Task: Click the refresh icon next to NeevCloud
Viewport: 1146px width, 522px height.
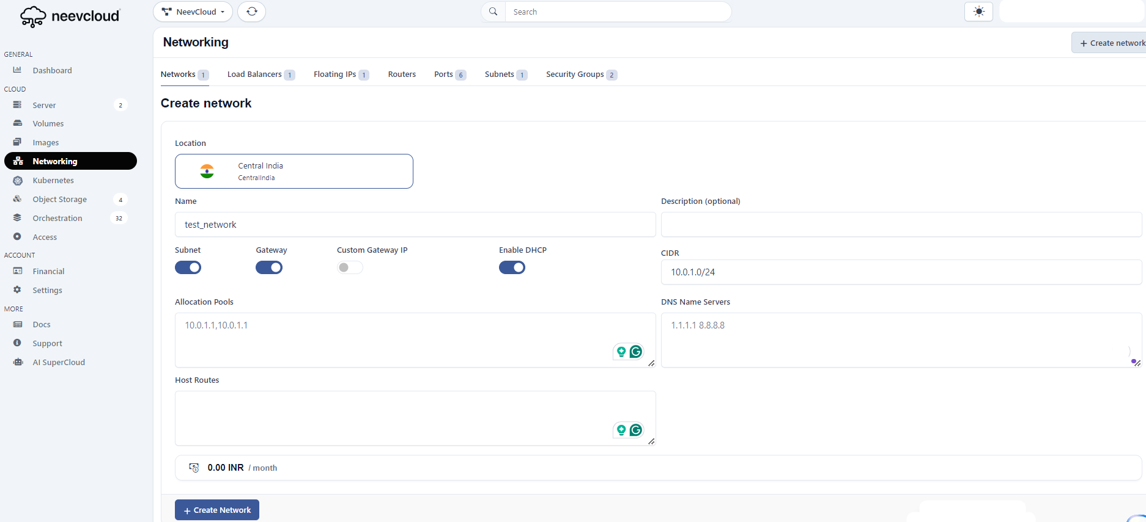Action: tap(251, 12)
